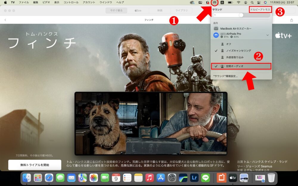
Task: Launch Music from the Dock
Action: coord(150,178)
